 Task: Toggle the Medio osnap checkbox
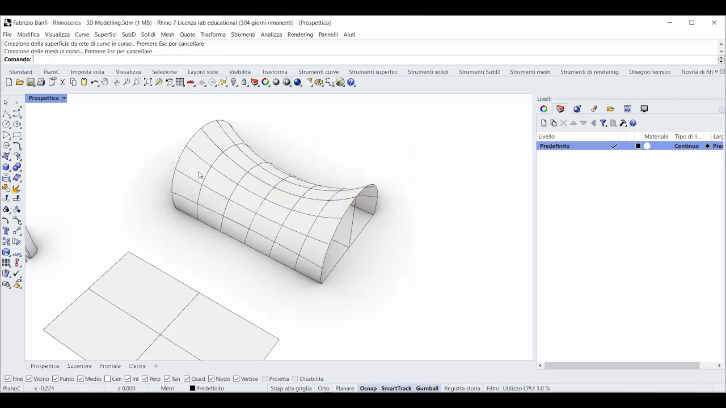click(81, 379)
